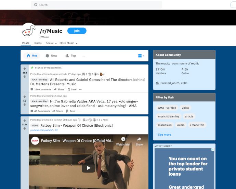Image resolution: width=236 pixels, height=189 pixels.
Task: Downvote the Fatboy Slim post
Action: 25,128
